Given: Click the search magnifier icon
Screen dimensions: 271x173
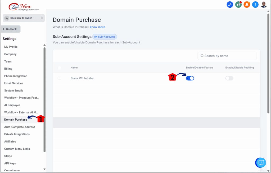Looking at the screenshot, I should [x=202, y=56].
